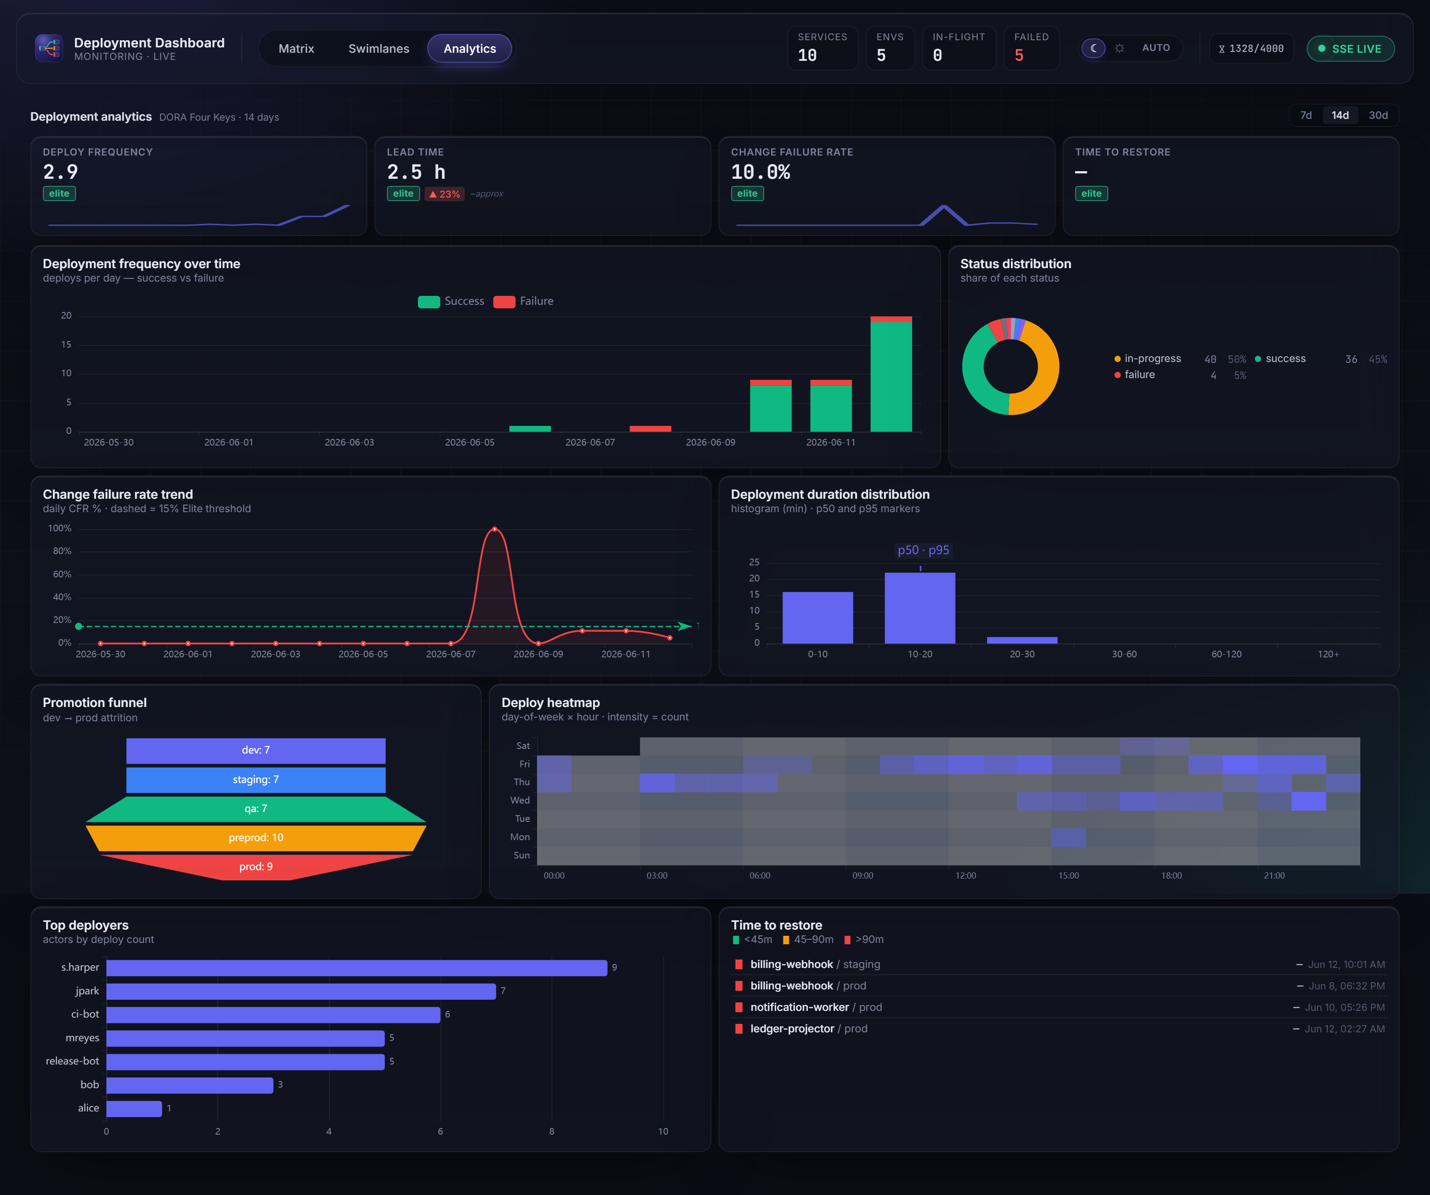This screenshot has width=1430, height=1195.
Task: Click the CFR peak point at 100%
Action: tap(494, 529)
